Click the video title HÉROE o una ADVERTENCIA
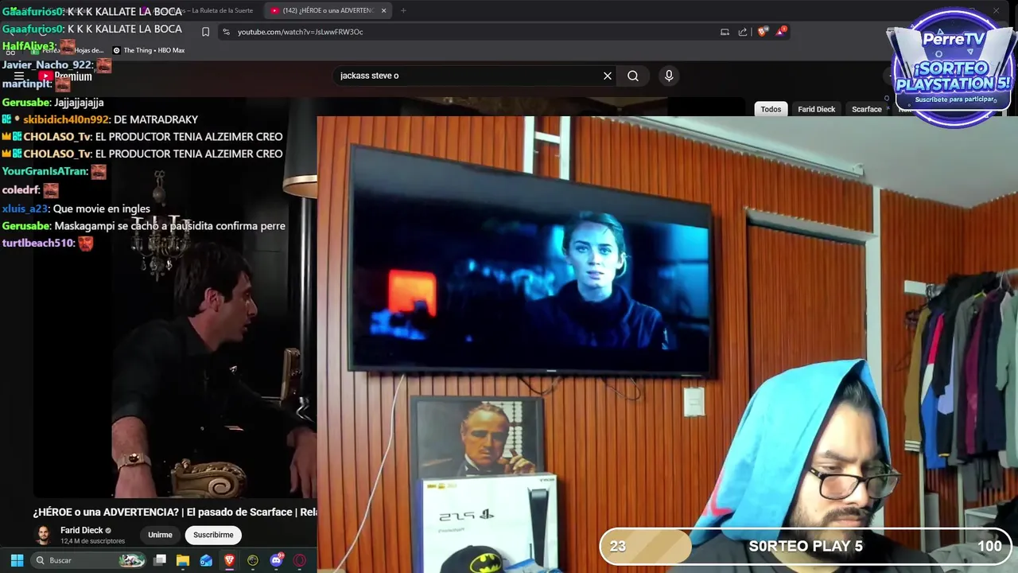1018x573 pixels. pyautogui.click(x=175, y=512)
